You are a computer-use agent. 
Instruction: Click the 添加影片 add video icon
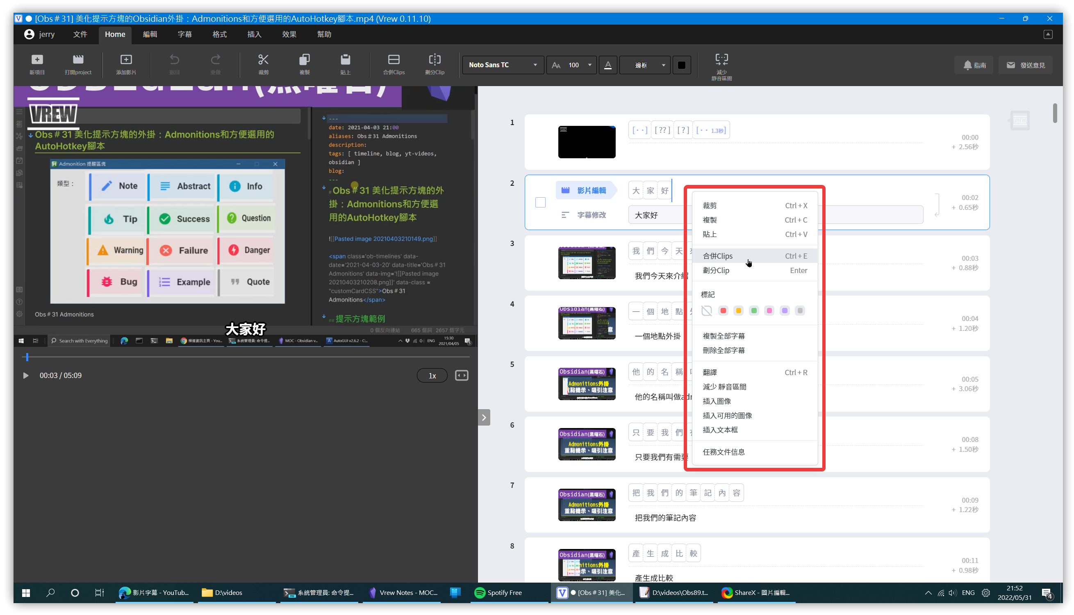coord(126,59)
